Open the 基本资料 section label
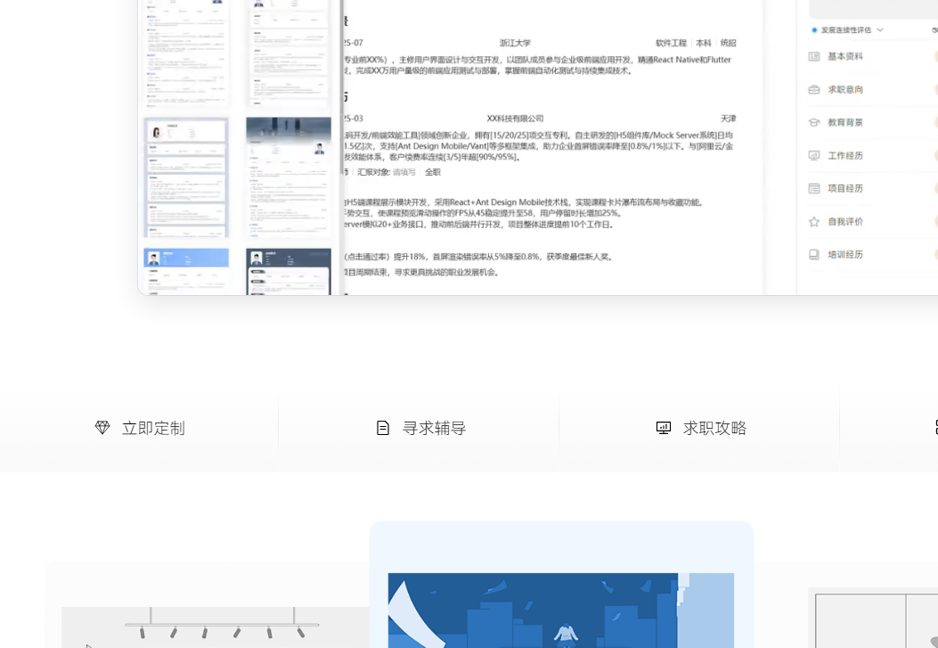This screenshot has width=938, height=648. (844, 56)
